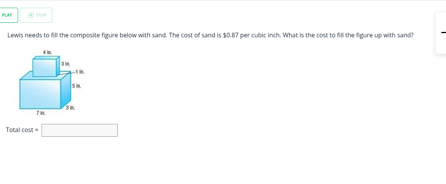The width and height of the screenshot is (446, 184).
Task: Click the '5 in.' dimension label
Action: pos(77,86)
